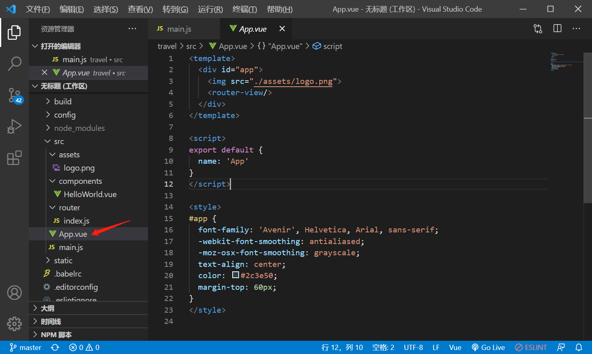The height and width of the screenshot is (354, 592).
Task: Click line and column indicator 行 12, 列 10
Action: [342, 348]
